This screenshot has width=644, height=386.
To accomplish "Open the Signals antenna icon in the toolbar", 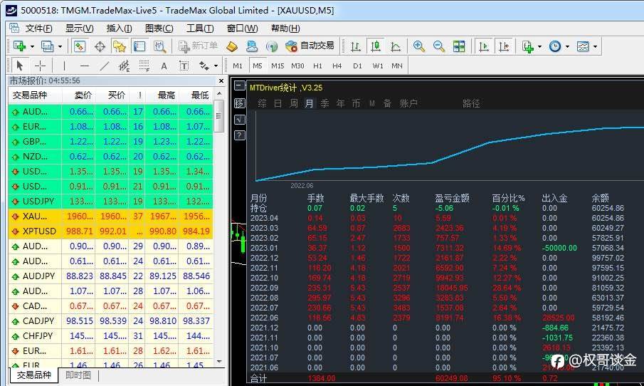I will 272,46.
